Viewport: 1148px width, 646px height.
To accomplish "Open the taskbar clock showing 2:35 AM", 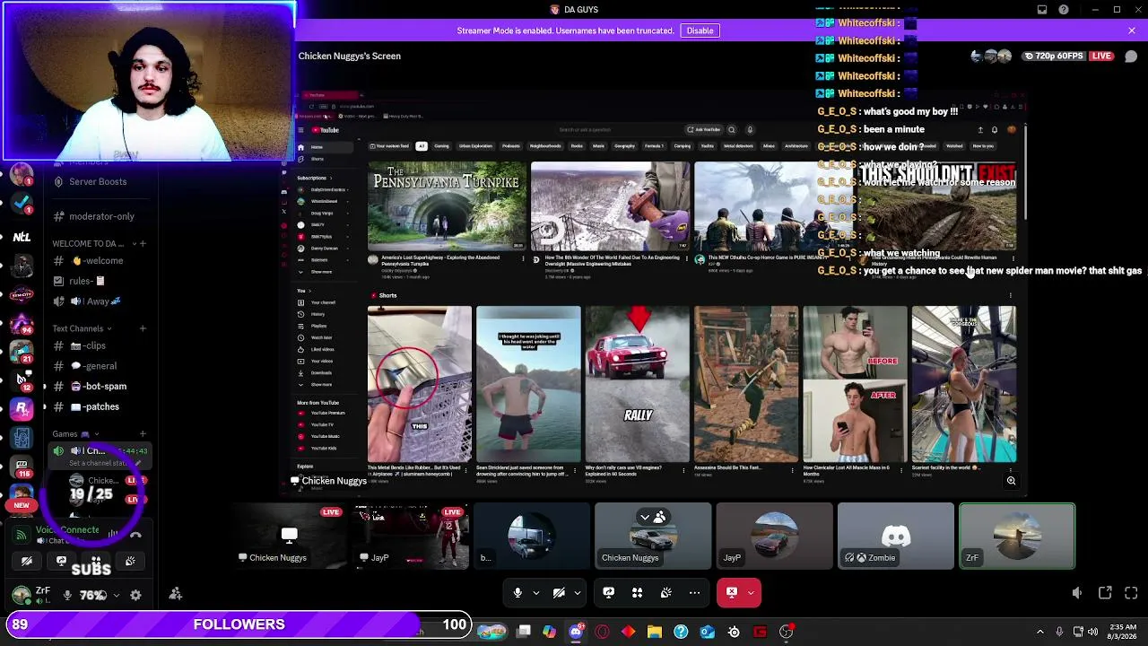I will coord(1125,632).
